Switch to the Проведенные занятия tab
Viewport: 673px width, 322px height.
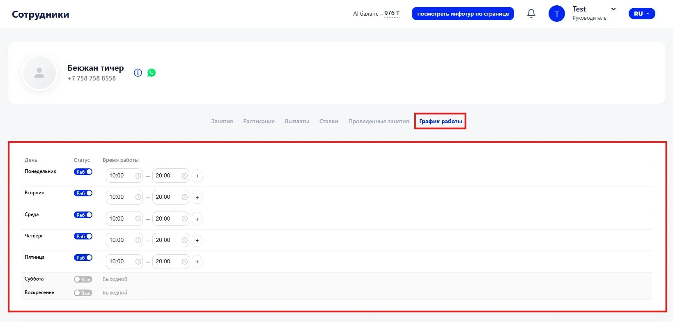[x=379, y=121]
